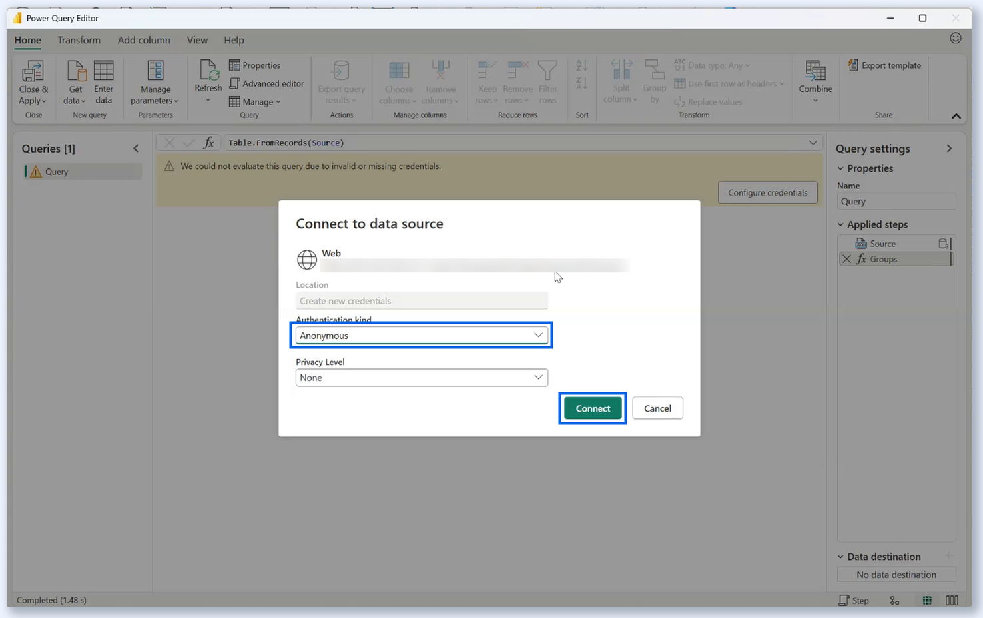This screenshot has height=618, width=983.
Task: Open the Help tab
Action: tap(234, 40)
